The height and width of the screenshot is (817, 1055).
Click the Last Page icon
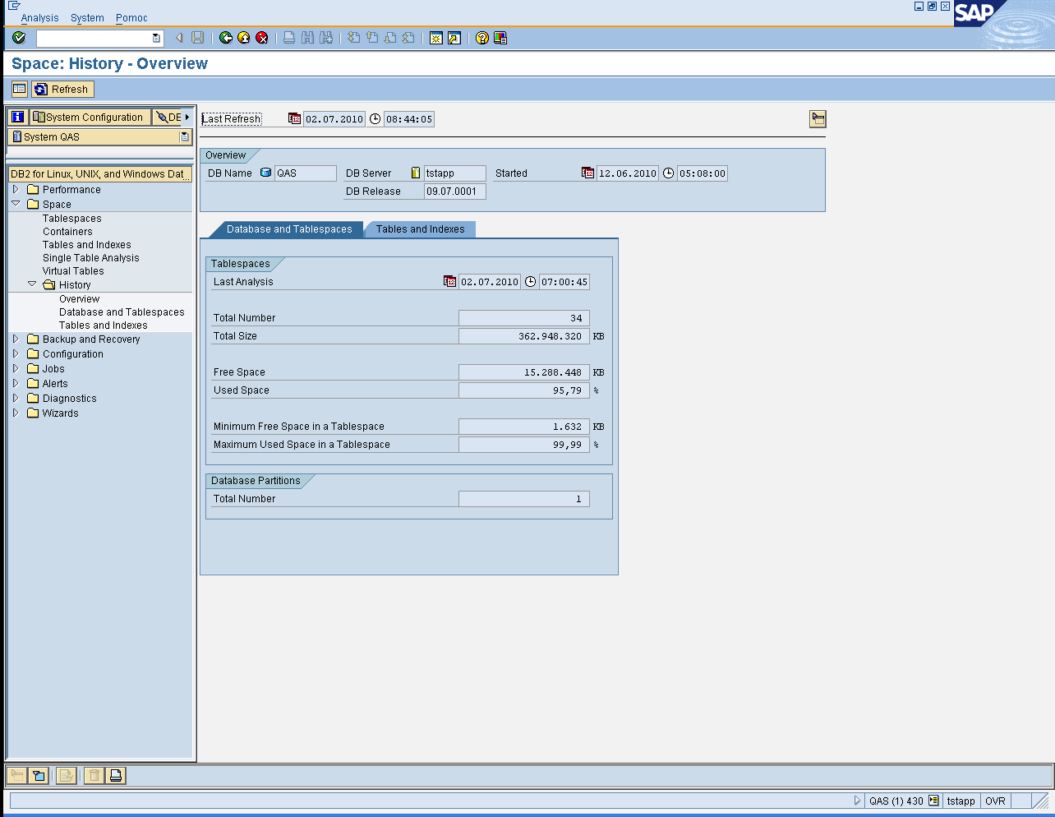[408, 38]
